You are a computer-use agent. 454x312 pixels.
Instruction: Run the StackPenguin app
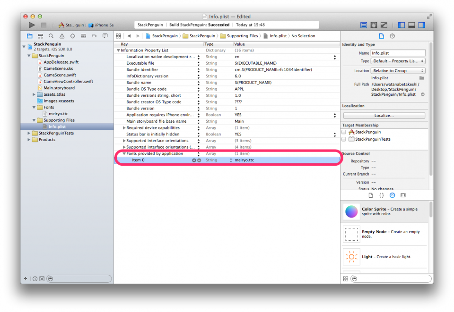tap(32, 25)
